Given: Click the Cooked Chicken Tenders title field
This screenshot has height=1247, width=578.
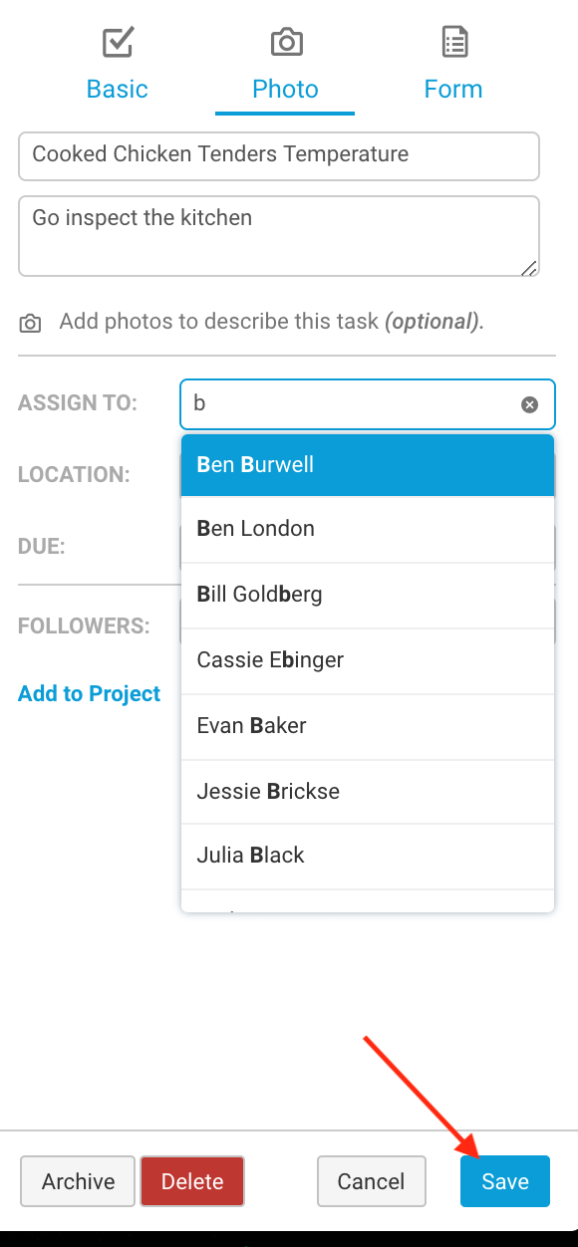Looking at the screenshot, I should (x=279, y=156).
